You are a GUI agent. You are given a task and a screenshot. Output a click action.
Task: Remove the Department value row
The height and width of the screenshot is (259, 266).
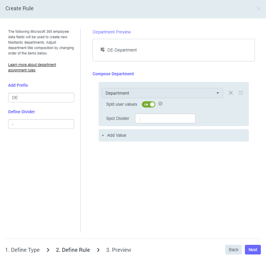pyautogui.click(x=231, y=93)
